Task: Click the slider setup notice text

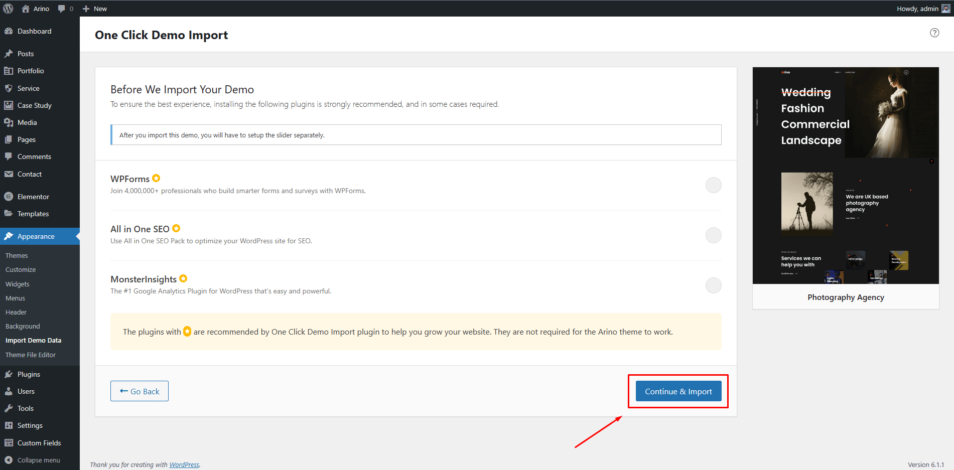Action: (x=222, y=135)
